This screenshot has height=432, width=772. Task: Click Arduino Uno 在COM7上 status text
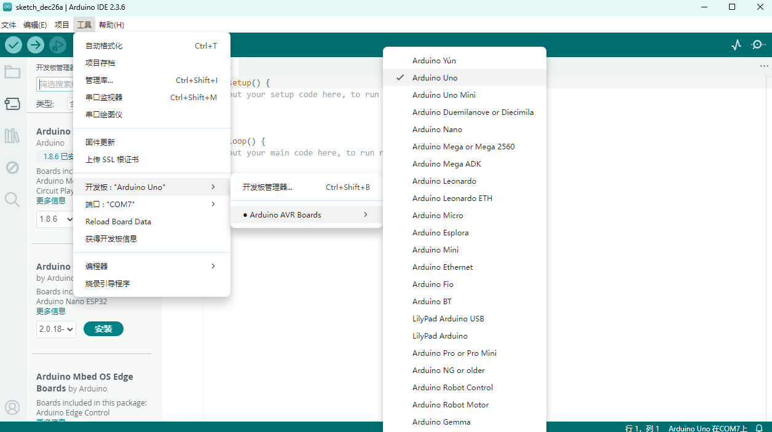(708, 428)
